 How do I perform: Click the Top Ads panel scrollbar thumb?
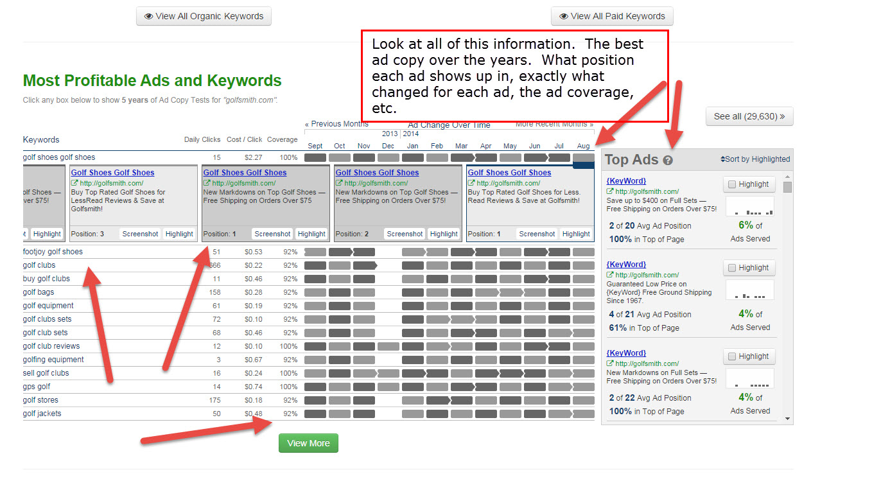788,187
